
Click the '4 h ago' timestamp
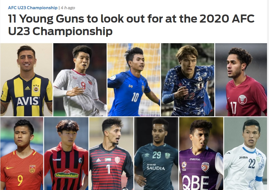pyautogui.click(x=68, y=8)
